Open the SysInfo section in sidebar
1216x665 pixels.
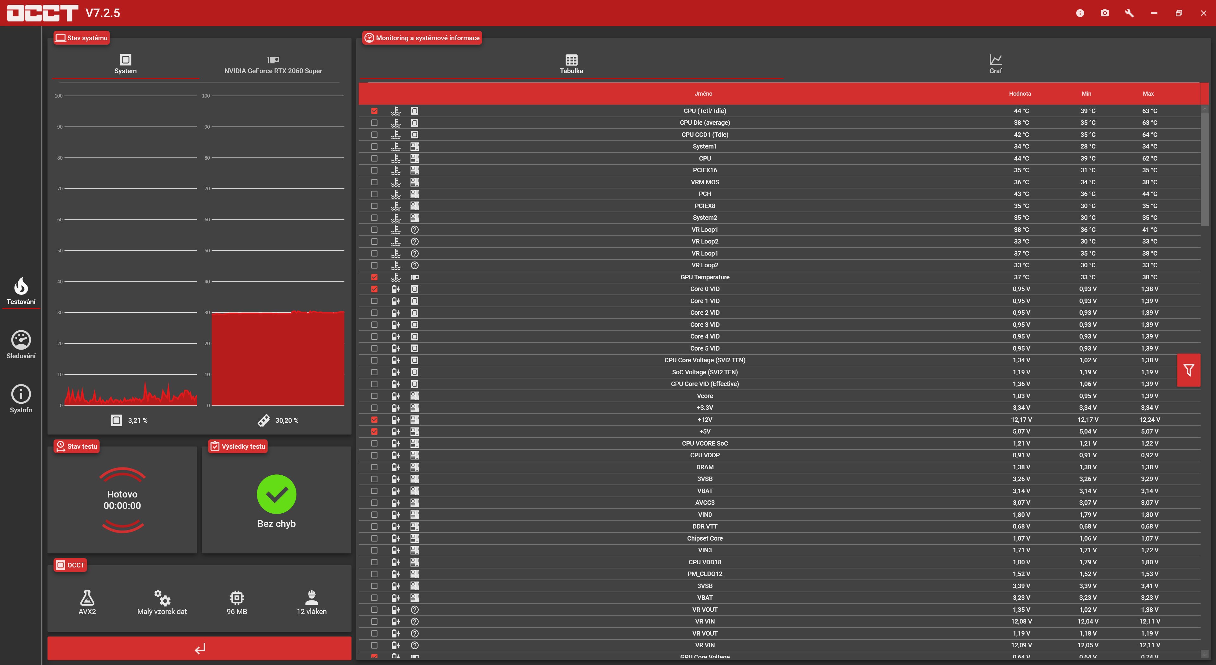pyautogui.click(x=21, y=399)
